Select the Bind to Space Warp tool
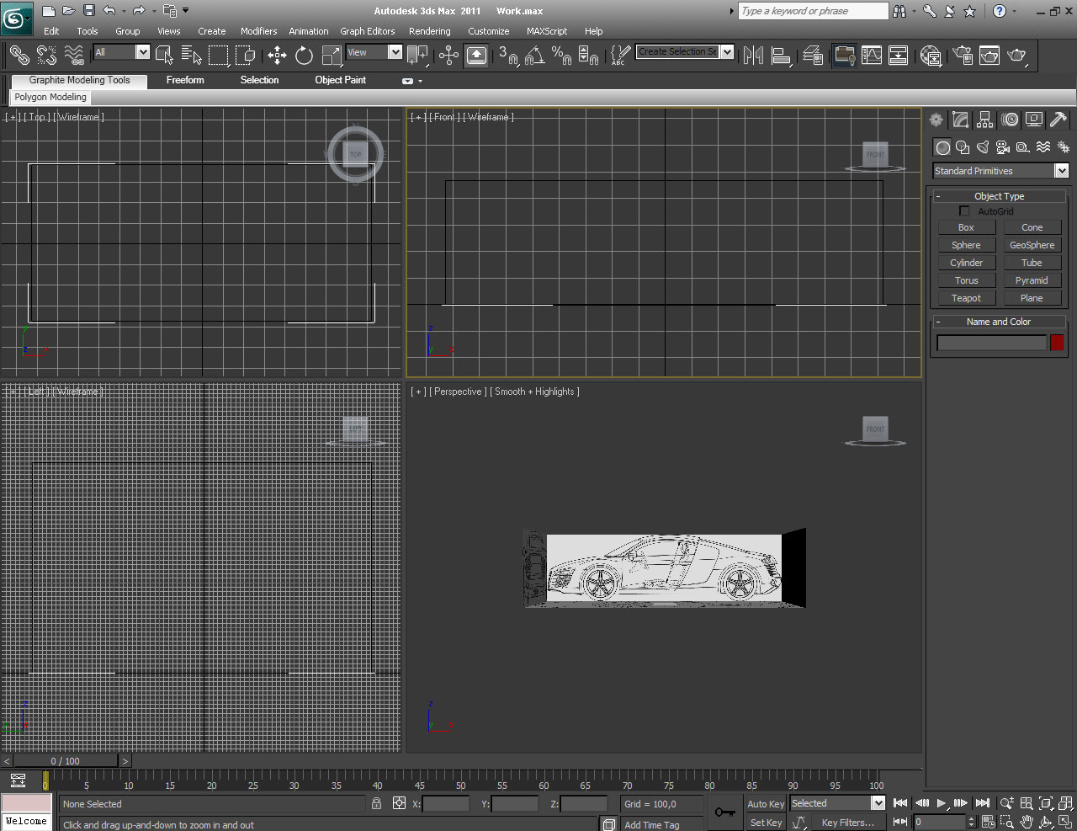 click(75, 56)
